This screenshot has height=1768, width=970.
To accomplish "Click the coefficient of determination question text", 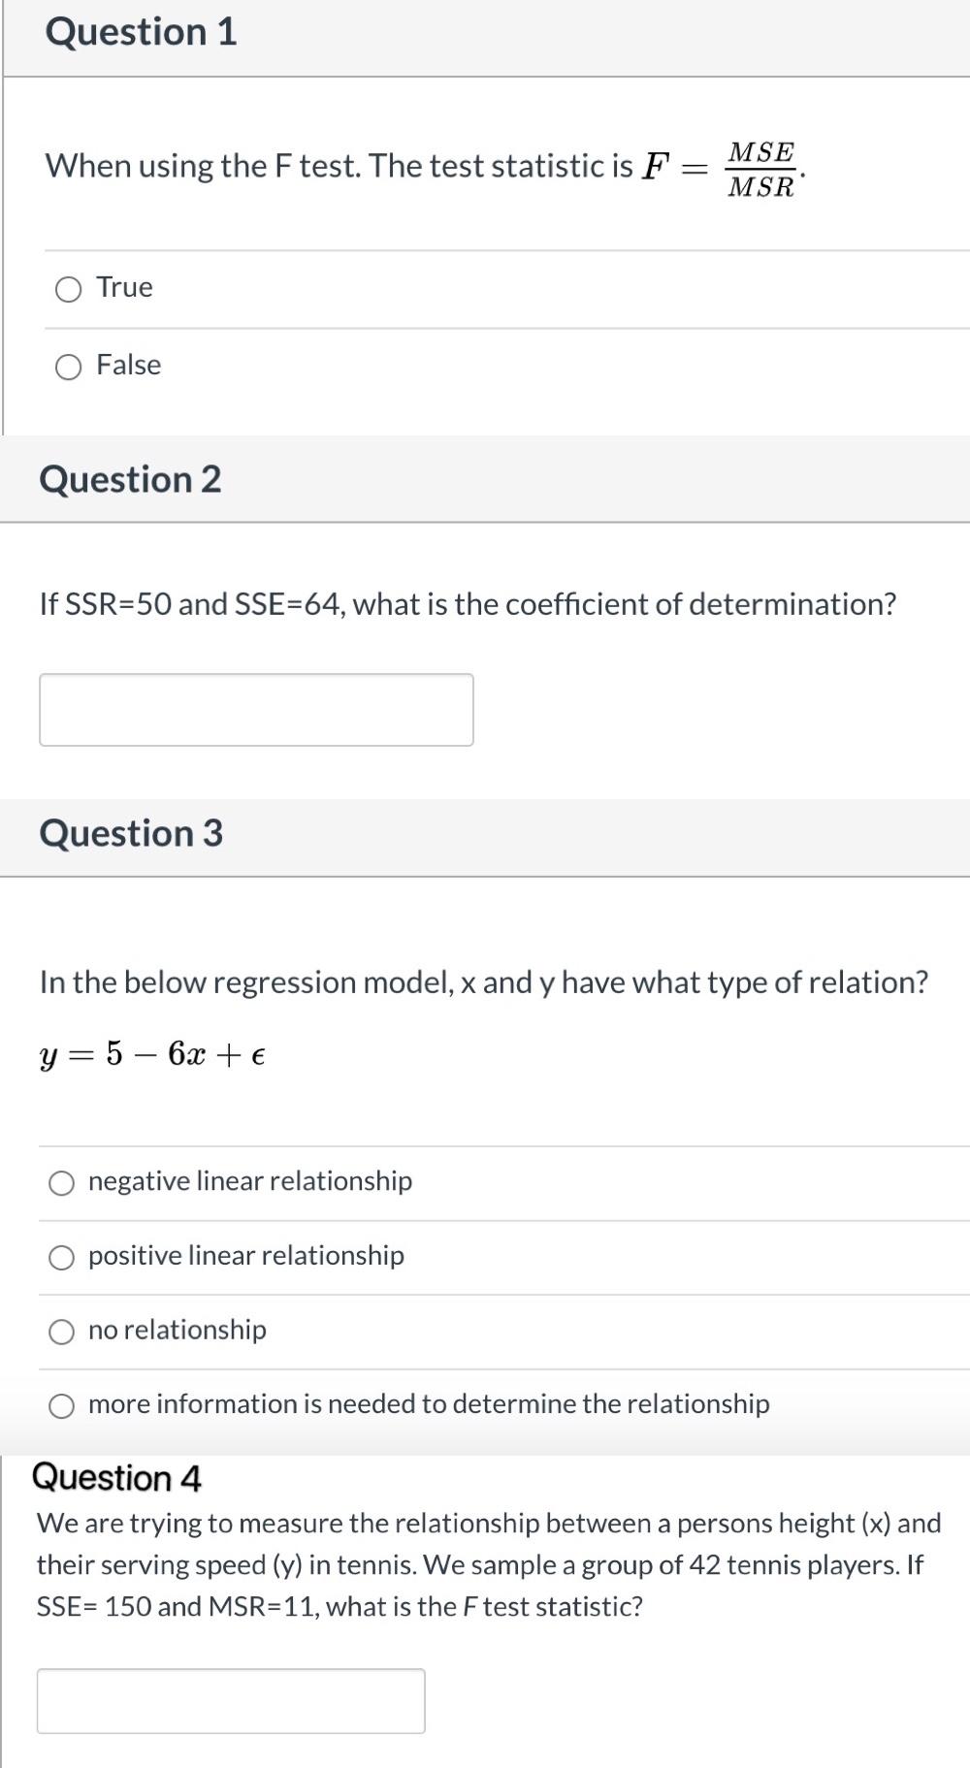I will (x=469, y=604).
